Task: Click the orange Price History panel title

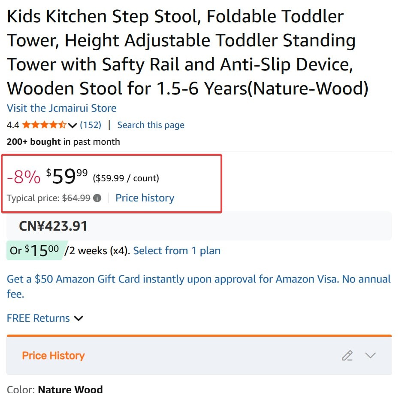Action: point(53,356)
